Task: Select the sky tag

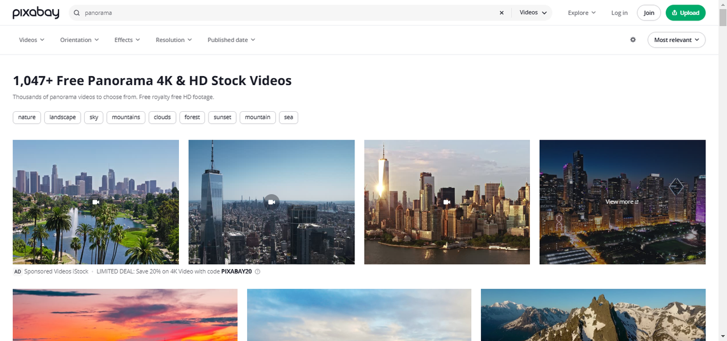Action: 94,117
